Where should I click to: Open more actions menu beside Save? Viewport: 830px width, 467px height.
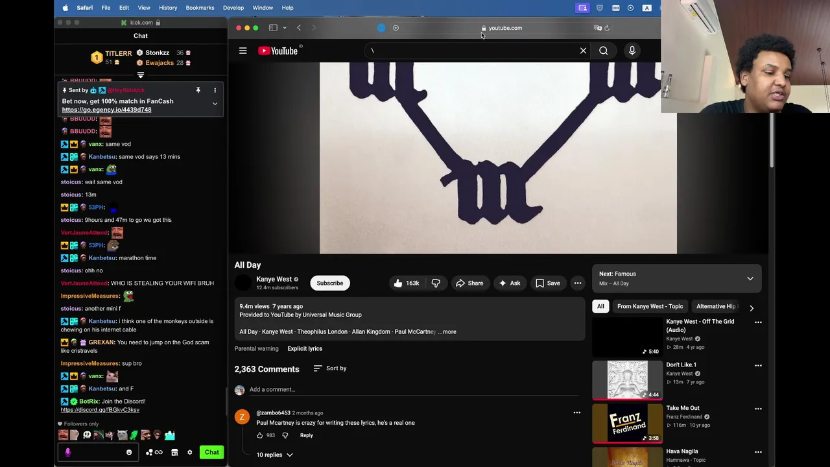point(578,283)
